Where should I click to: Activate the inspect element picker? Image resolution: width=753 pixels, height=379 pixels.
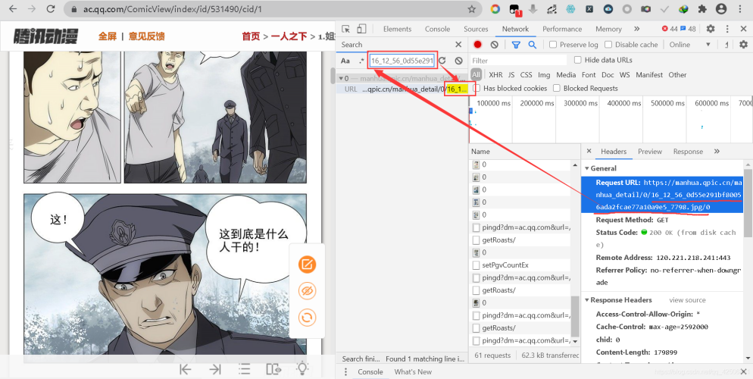[345, 29]
